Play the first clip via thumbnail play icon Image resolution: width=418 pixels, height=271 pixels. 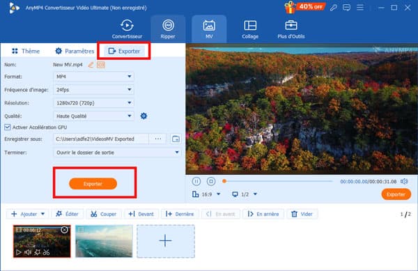(18, 252)
